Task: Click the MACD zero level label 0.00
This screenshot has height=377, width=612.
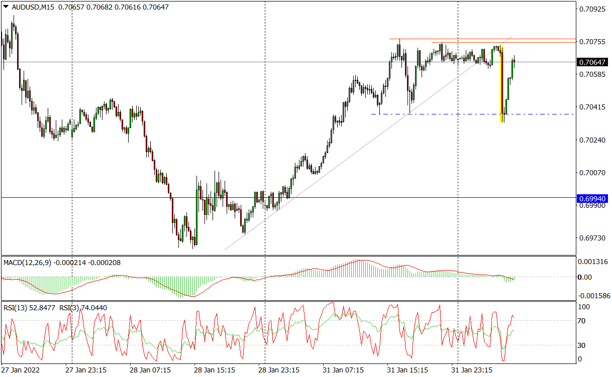Action: coord(585,277)
